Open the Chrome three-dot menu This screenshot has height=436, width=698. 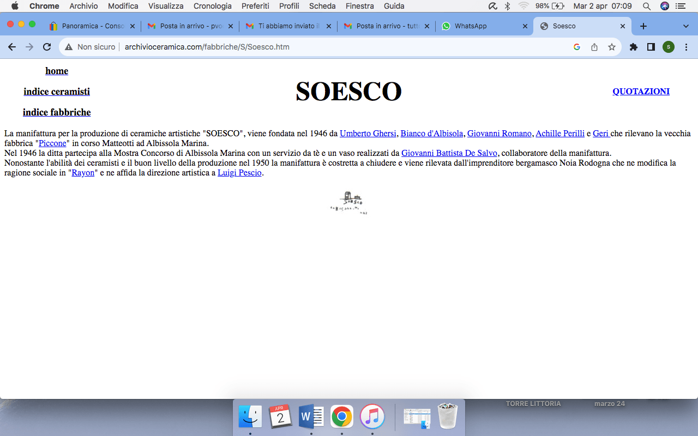(686, 47)
